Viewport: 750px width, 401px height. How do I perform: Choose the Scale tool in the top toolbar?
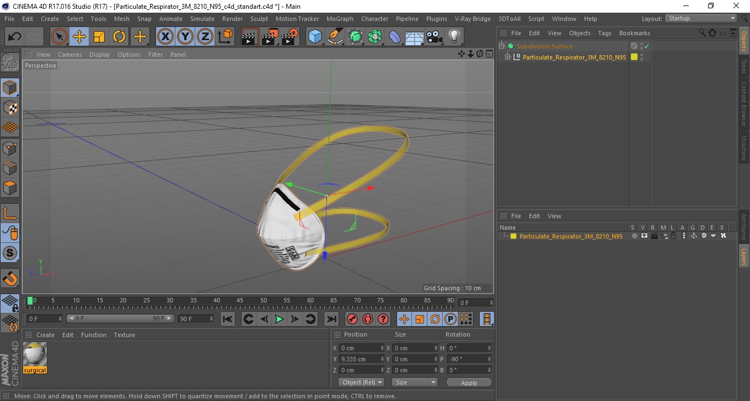pyautogui.click(x=99, y=37)
